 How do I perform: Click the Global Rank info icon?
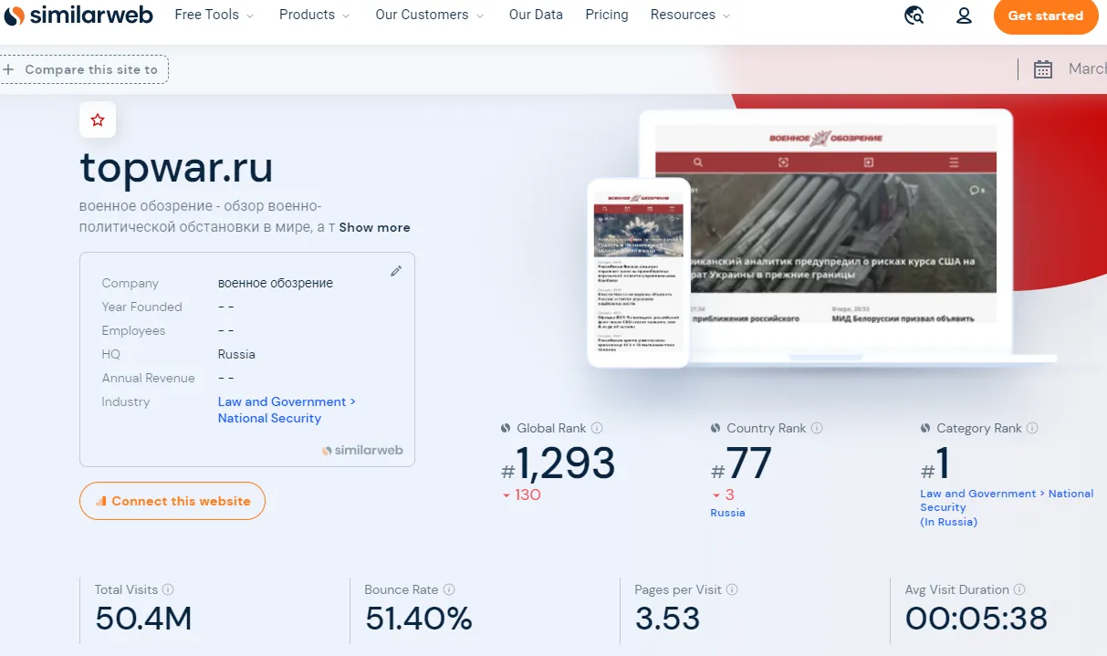click(597, 428)
